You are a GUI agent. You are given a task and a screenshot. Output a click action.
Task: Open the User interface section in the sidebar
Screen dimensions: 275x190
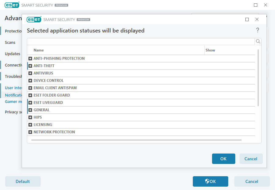(x=13, y=88)
